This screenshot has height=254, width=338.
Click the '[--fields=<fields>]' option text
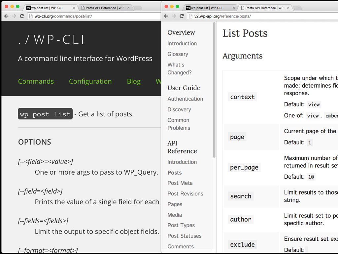(43, 221)
